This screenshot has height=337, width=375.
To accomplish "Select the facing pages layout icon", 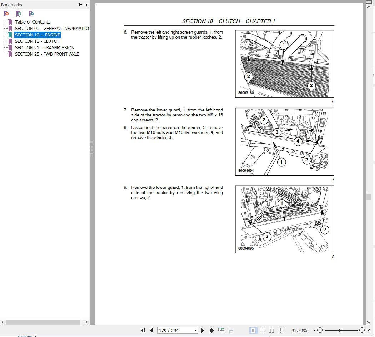I will pyautogui.click(x=271, y=330).
